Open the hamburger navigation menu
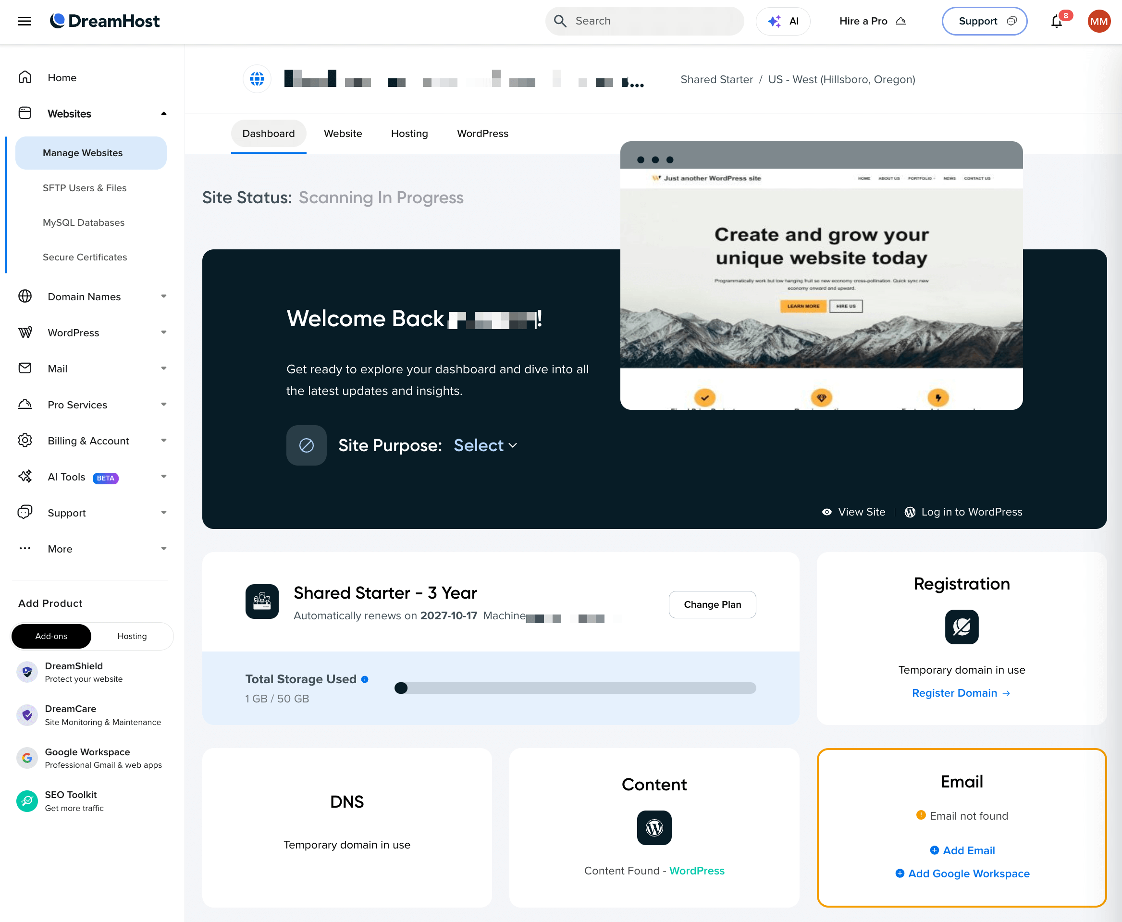 point(25,21)
